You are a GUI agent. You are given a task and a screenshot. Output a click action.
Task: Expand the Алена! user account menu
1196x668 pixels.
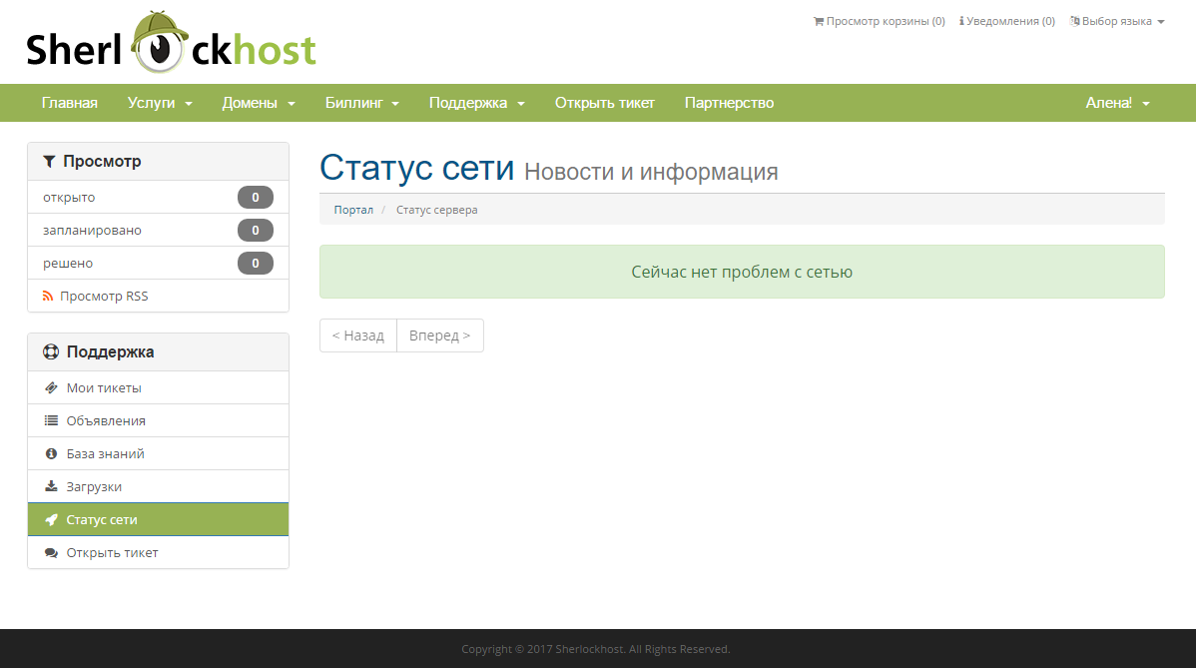(1117, 103)
